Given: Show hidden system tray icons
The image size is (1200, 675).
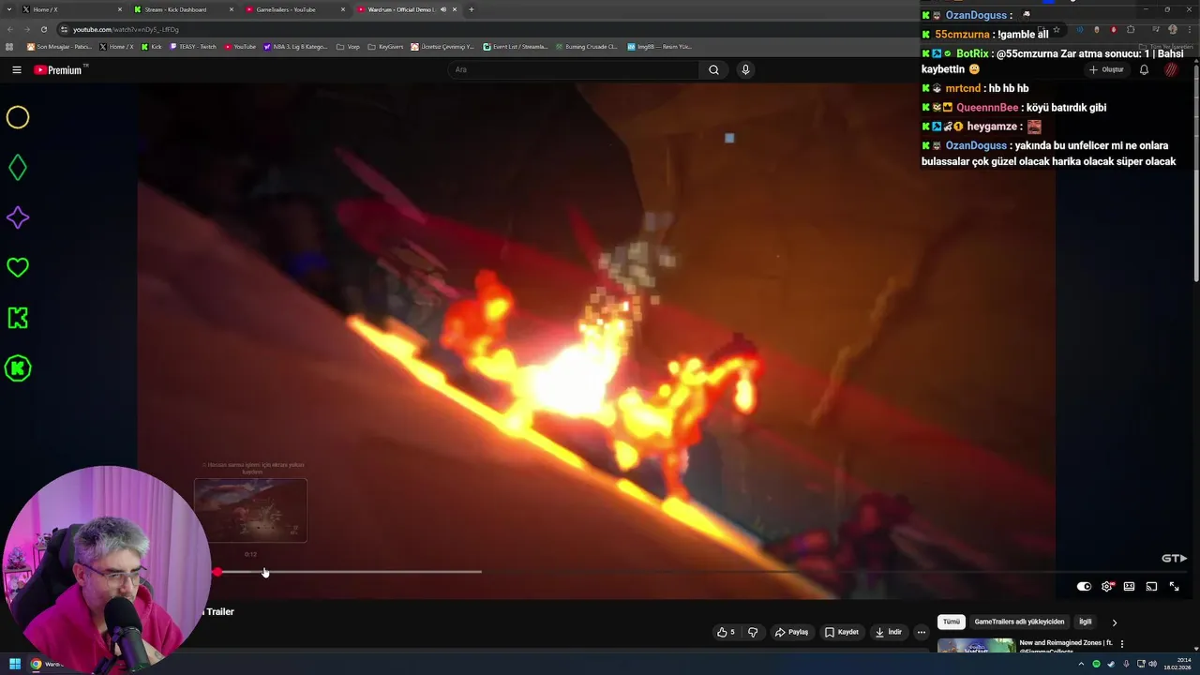Looking at the screenshot, I should point(1081,664).
